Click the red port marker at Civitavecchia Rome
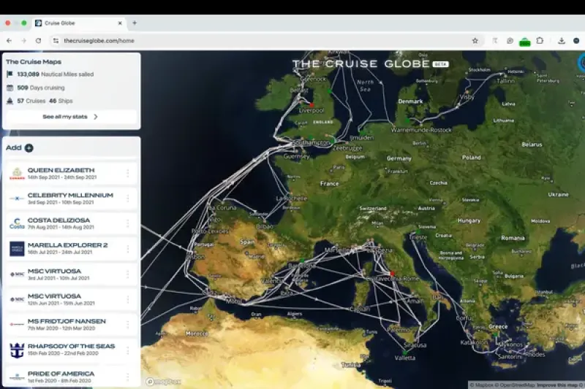The width and height of the screenshot is (585, 389). tap(392, 274)
